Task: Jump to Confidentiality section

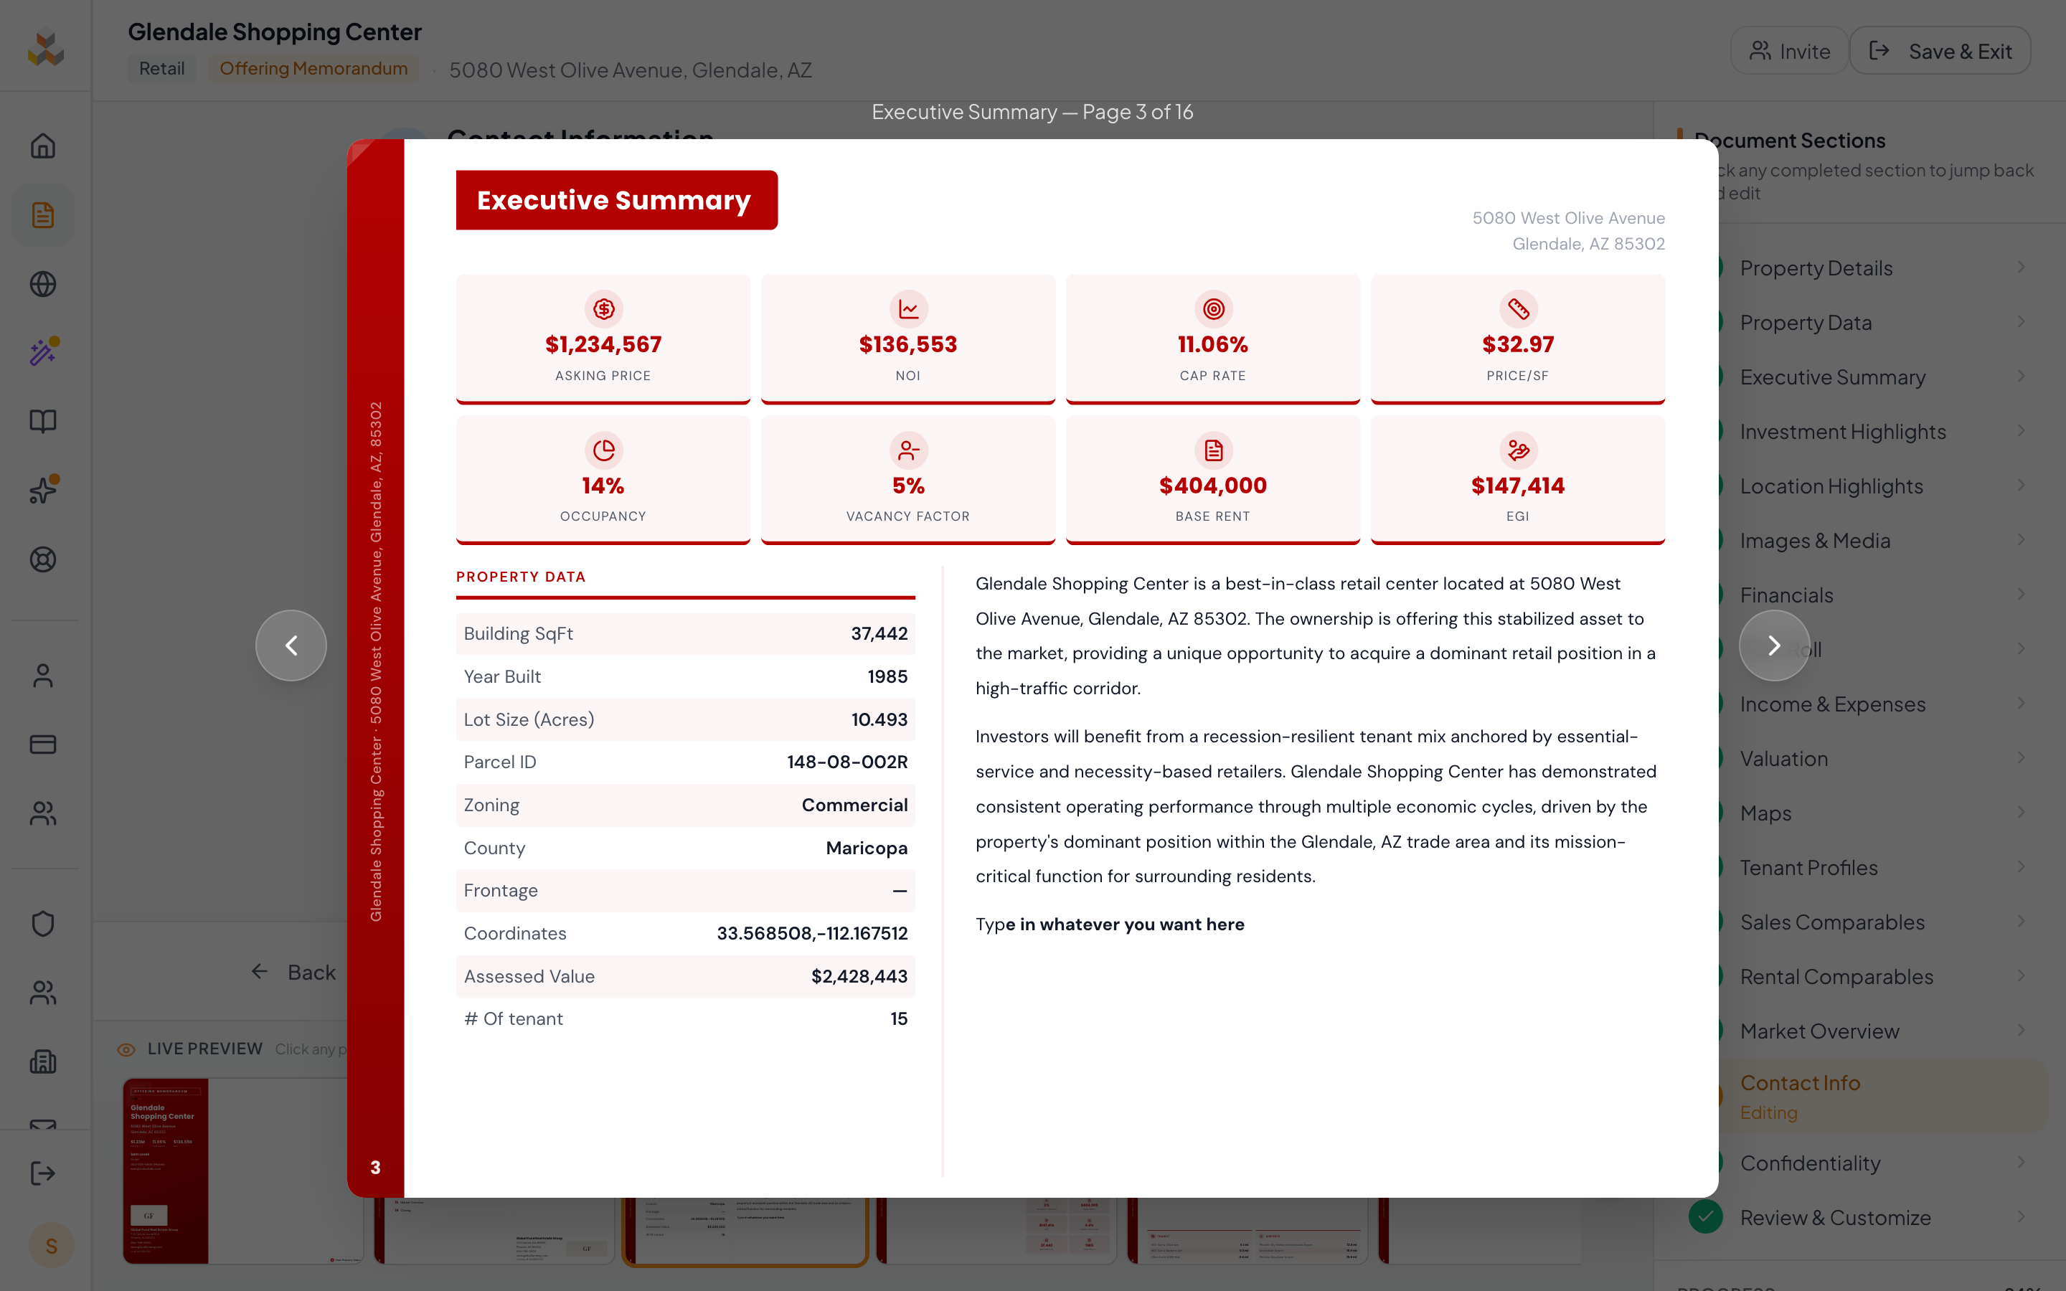Action: point(1810,1163)
